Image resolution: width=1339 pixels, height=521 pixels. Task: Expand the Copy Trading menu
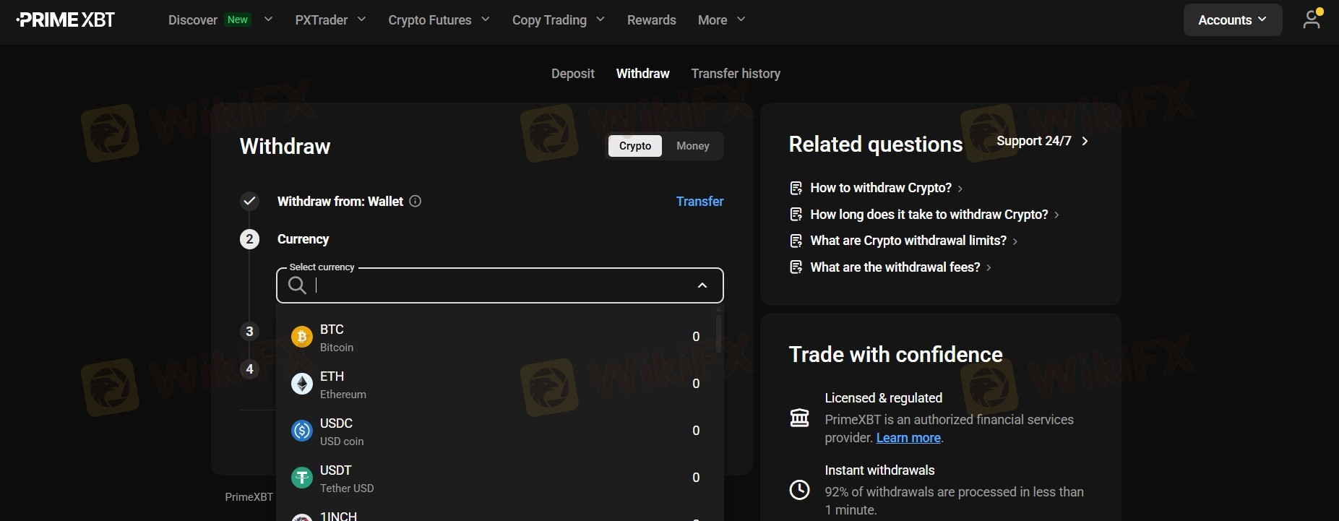click(x=558, y=20)
